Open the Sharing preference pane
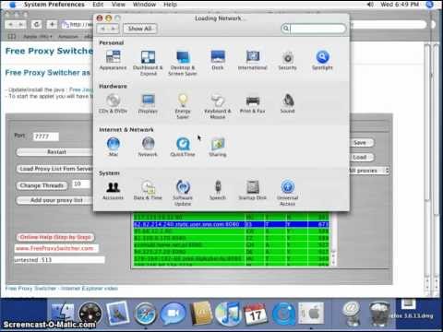Screen dimensions: 443x332 pyautogui.click(x=218, y=148)
